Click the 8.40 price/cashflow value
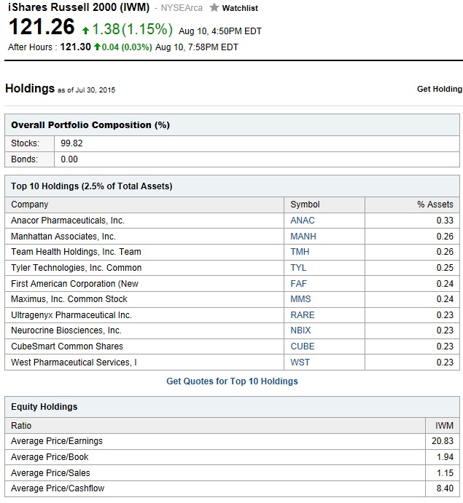 (445, 488)
